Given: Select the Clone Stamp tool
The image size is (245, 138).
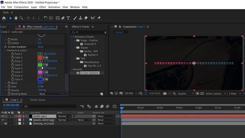Looking at the screenshot, I should pos(80,18).
